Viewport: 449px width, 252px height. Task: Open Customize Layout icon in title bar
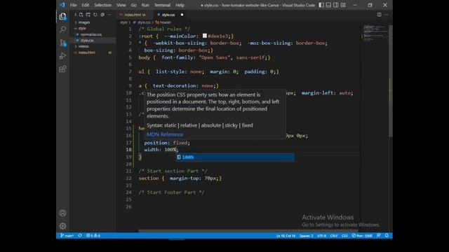tap(343, 5)
